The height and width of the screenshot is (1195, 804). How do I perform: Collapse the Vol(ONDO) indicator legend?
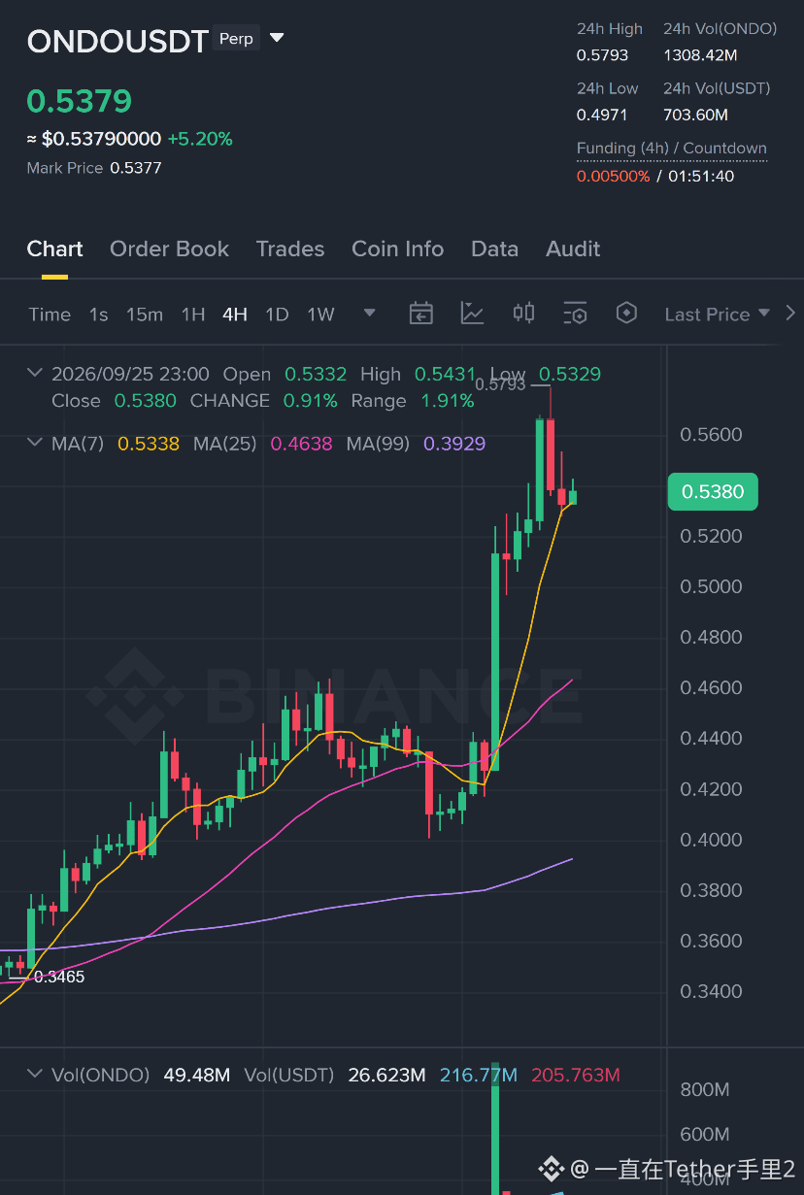pos(35,1074)
